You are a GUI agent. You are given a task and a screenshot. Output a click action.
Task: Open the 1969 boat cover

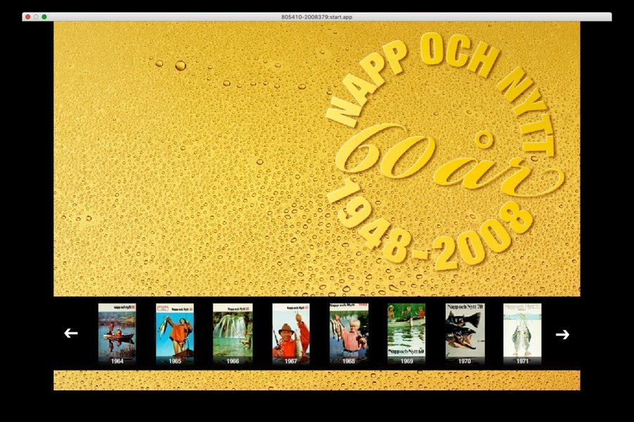coord(406,334)
